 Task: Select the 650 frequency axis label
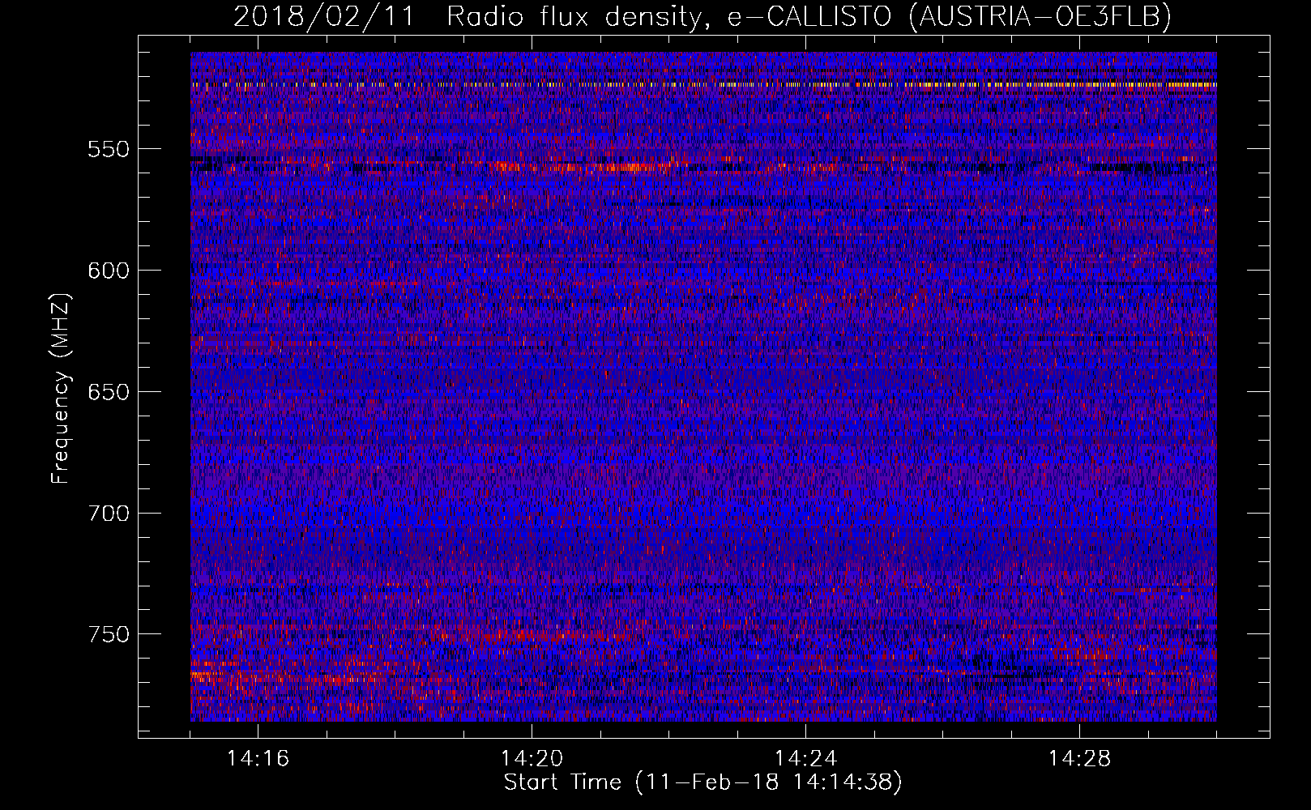click(x=109, y=392)
